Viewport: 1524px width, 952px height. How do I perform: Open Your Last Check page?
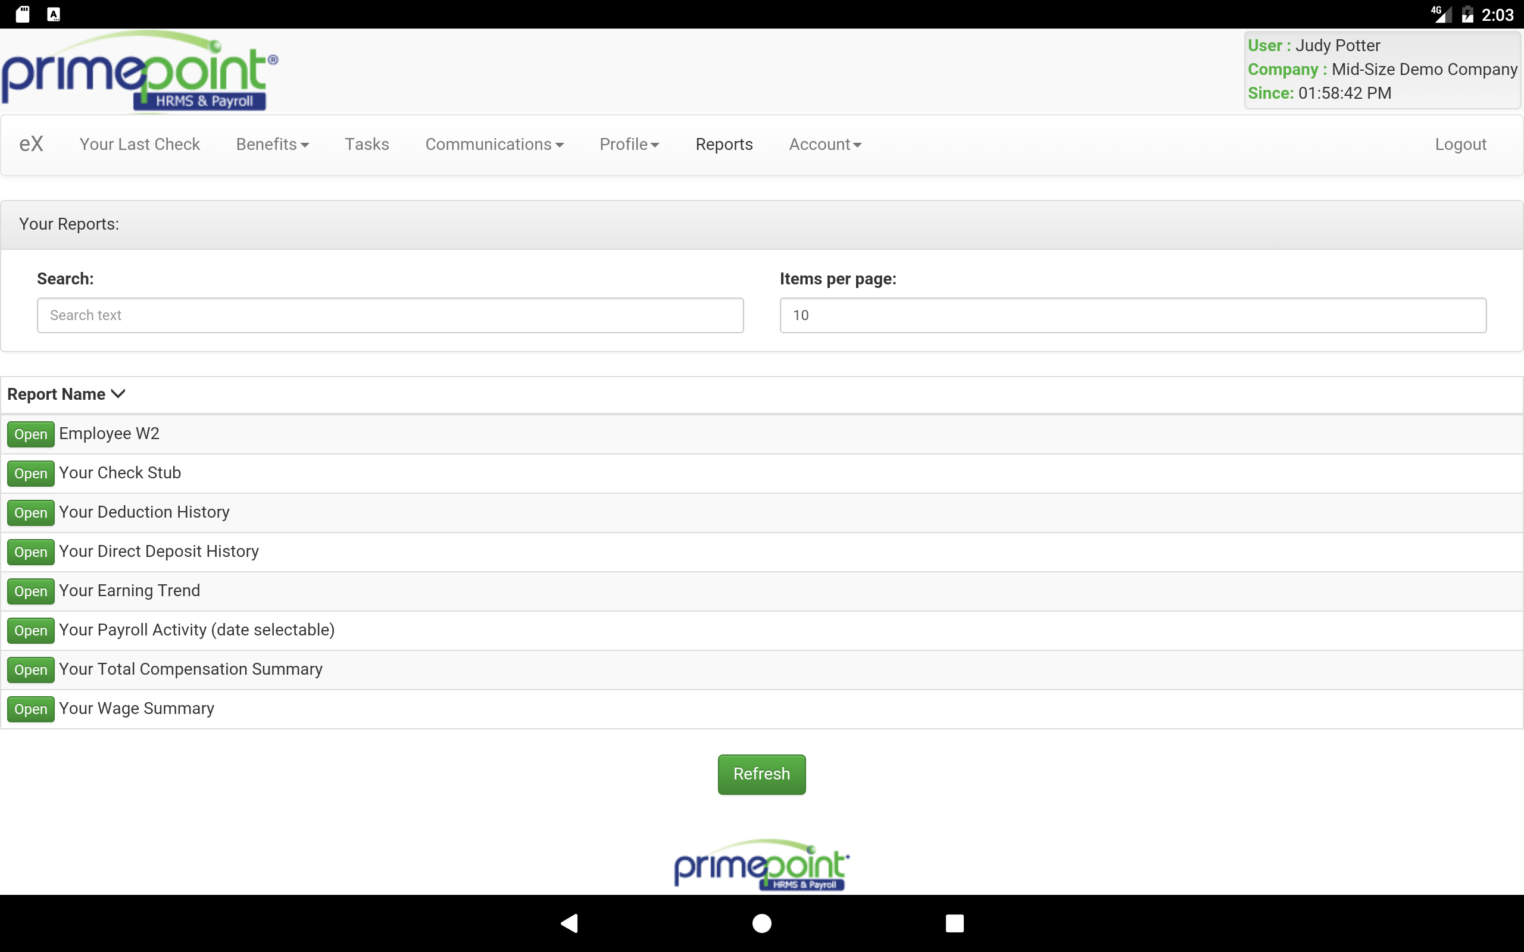(x=140, y=144)
